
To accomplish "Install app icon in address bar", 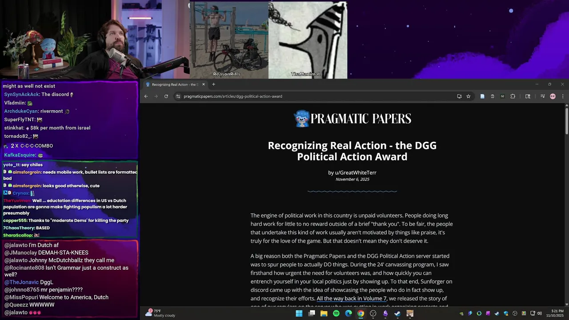I will point(459,96).
